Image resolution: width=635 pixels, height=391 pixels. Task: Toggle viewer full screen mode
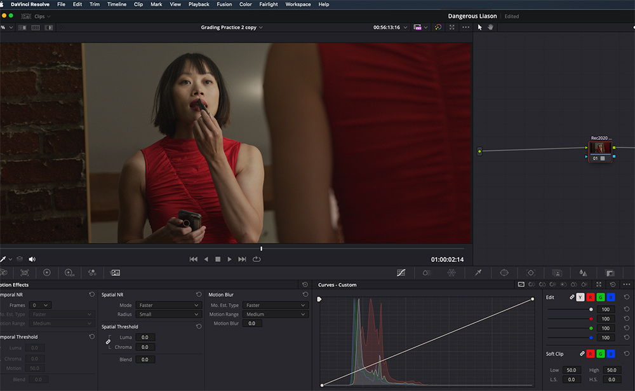pyautogui.click(x=452, y=27)
